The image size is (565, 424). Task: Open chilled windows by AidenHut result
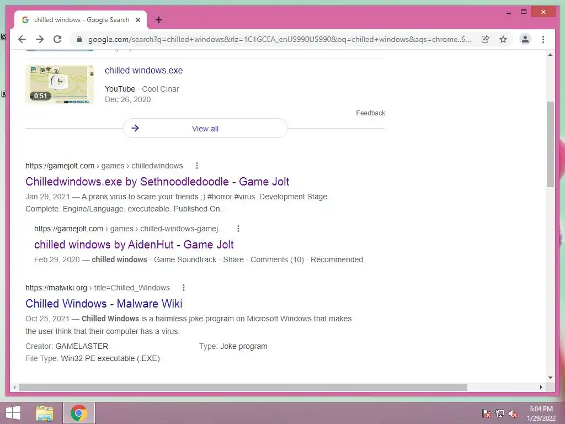click(x=134, y=245)
